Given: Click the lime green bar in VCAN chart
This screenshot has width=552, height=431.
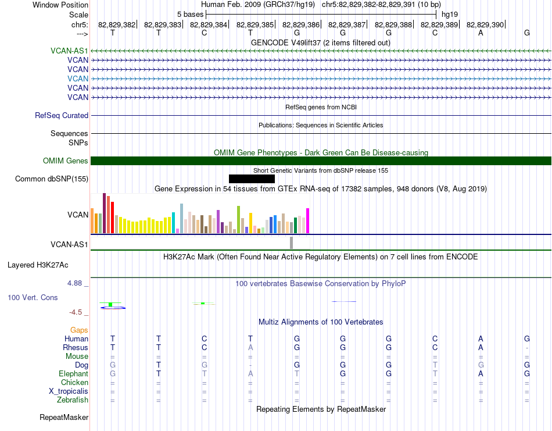Looking at the screenshot, I should click(238, 219).
